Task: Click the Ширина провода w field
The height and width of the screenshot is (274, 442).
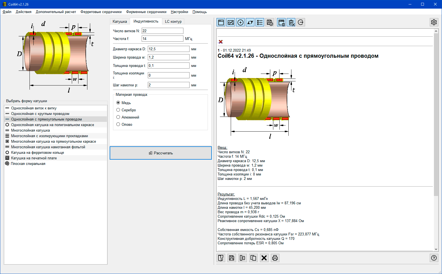Action: [169, 57]
